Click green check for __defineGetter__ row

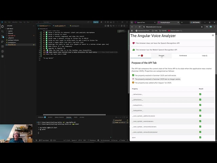pyautogui.click(x=200, y=94)
